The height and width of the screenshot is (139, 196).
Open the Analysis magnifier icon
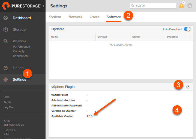[x=6, y=41]
